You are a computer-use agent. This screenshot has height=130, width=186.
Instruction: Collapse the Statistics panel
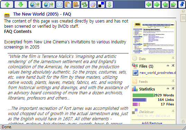click(x=168, y=88)
